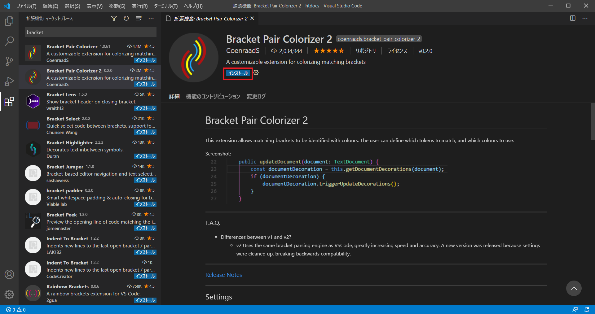The height and width of the screenshot is (314, 595).
Task: Open editor more actions ellipsis
Action: pyautogui.click(x=585, y=18)
